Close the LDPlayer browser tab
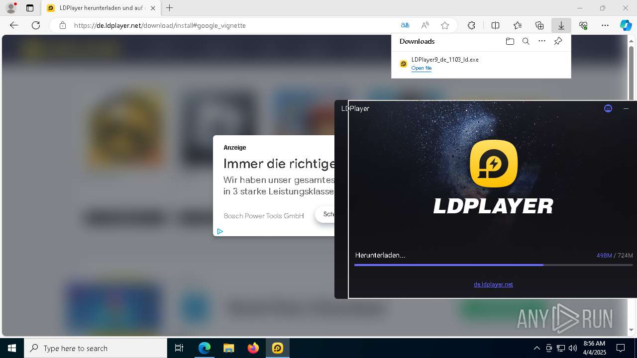 click(153, 8)
